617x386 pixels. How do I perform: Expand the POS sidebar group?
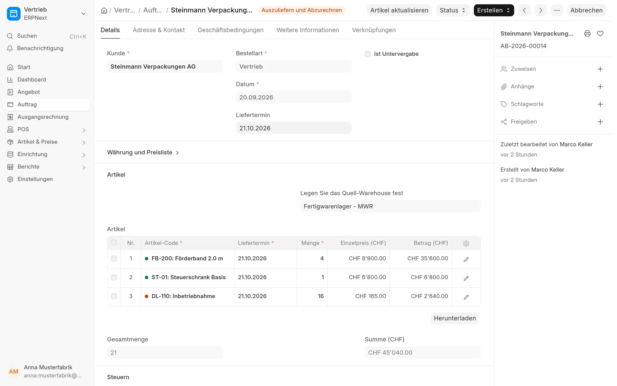pos(84,130)
